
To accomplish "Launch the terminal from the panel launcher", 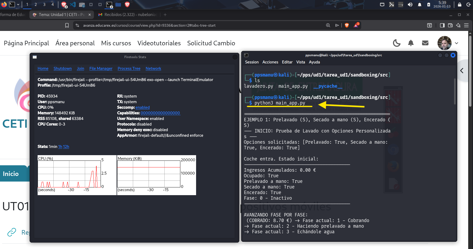I will [x=12, y=4].
